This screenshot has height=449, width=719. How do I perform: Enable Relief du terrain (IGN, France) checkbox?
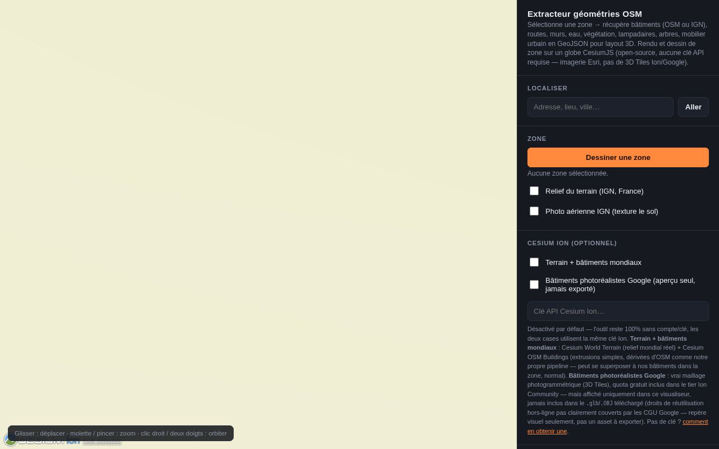pos(534,191)
